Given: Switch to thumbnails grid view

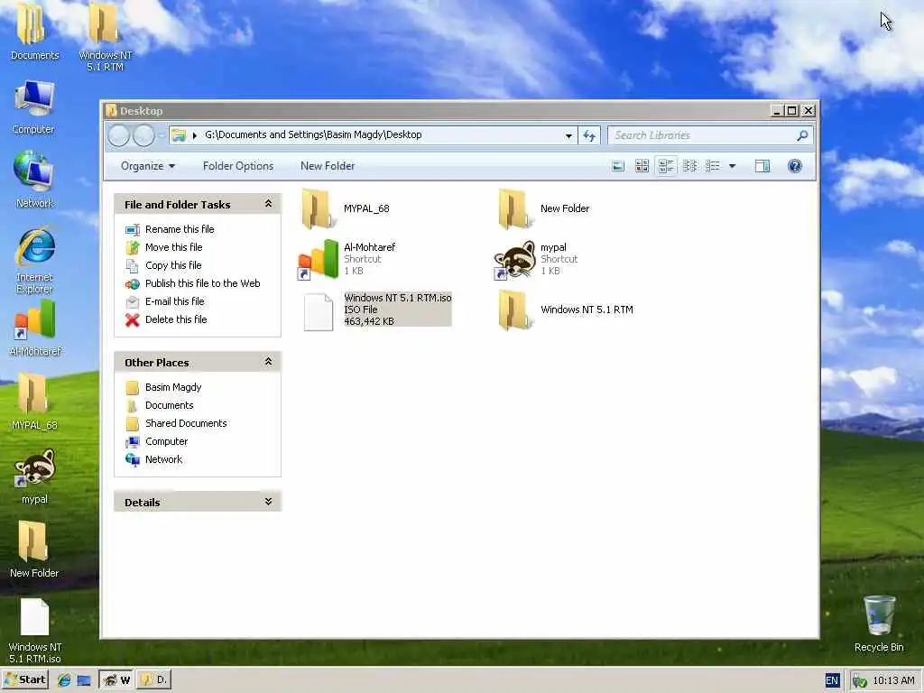Looking at the screenshot, I should point(642,166).
